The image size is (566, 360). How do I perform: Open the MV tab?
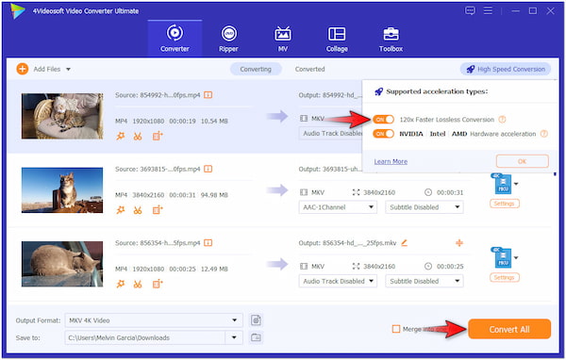point(283,39)
